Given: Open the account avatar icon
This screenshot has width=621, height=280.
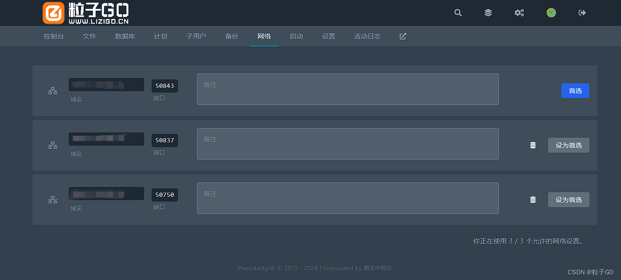Looking at the screenshot, I should coord(551,13).
